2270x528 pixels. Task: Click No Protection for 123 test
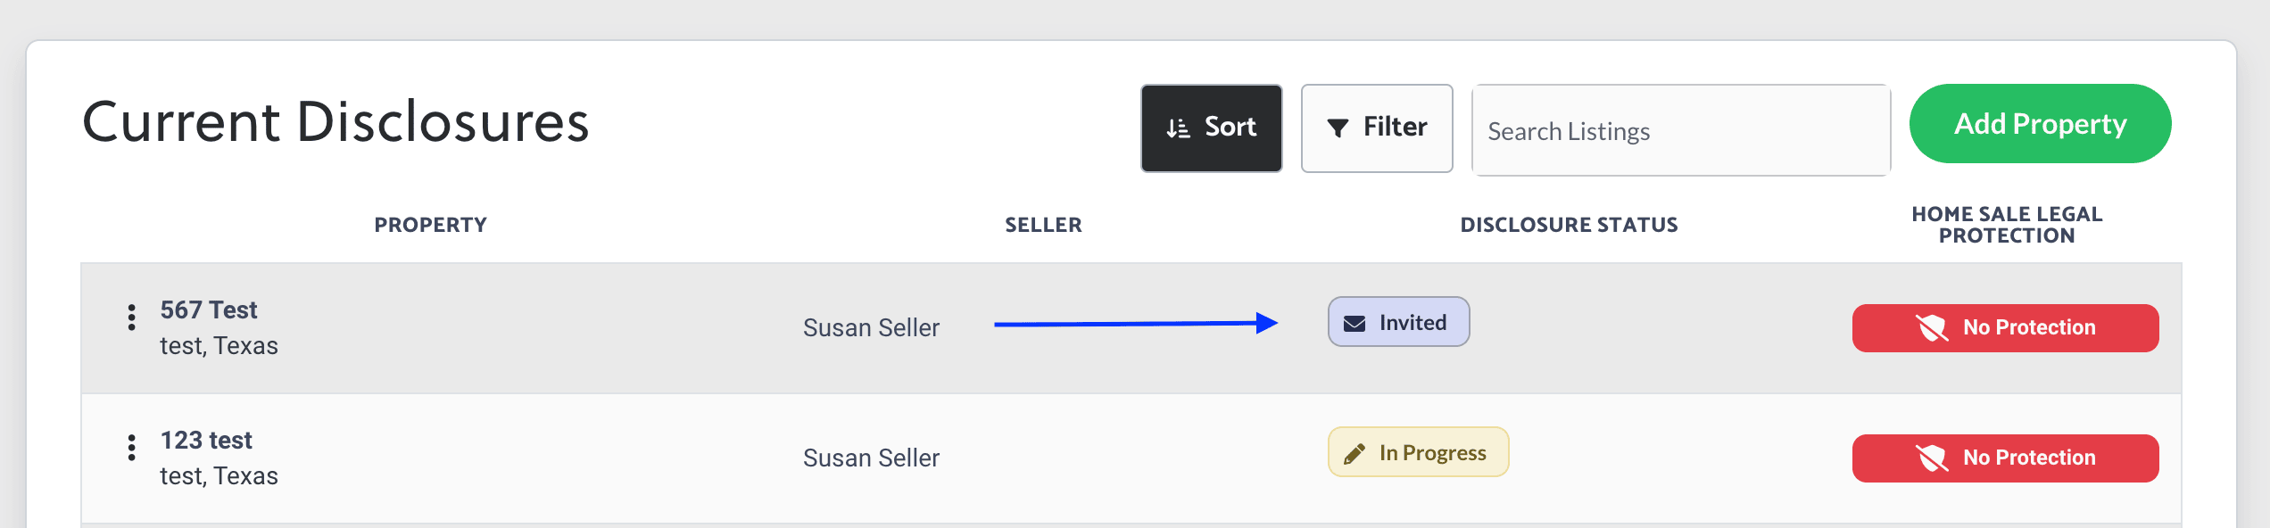(2005, 458)
